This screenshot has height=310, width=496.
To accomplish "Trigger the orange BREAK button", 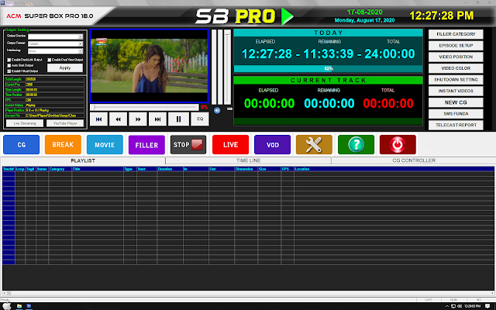I will pyautogui.click(x=63, y=145).
